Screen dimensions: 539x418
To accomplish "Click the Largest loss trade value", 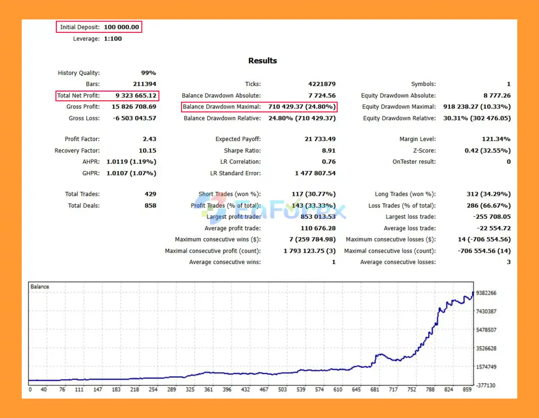I will pyautogui.click(x=491, y=217).
